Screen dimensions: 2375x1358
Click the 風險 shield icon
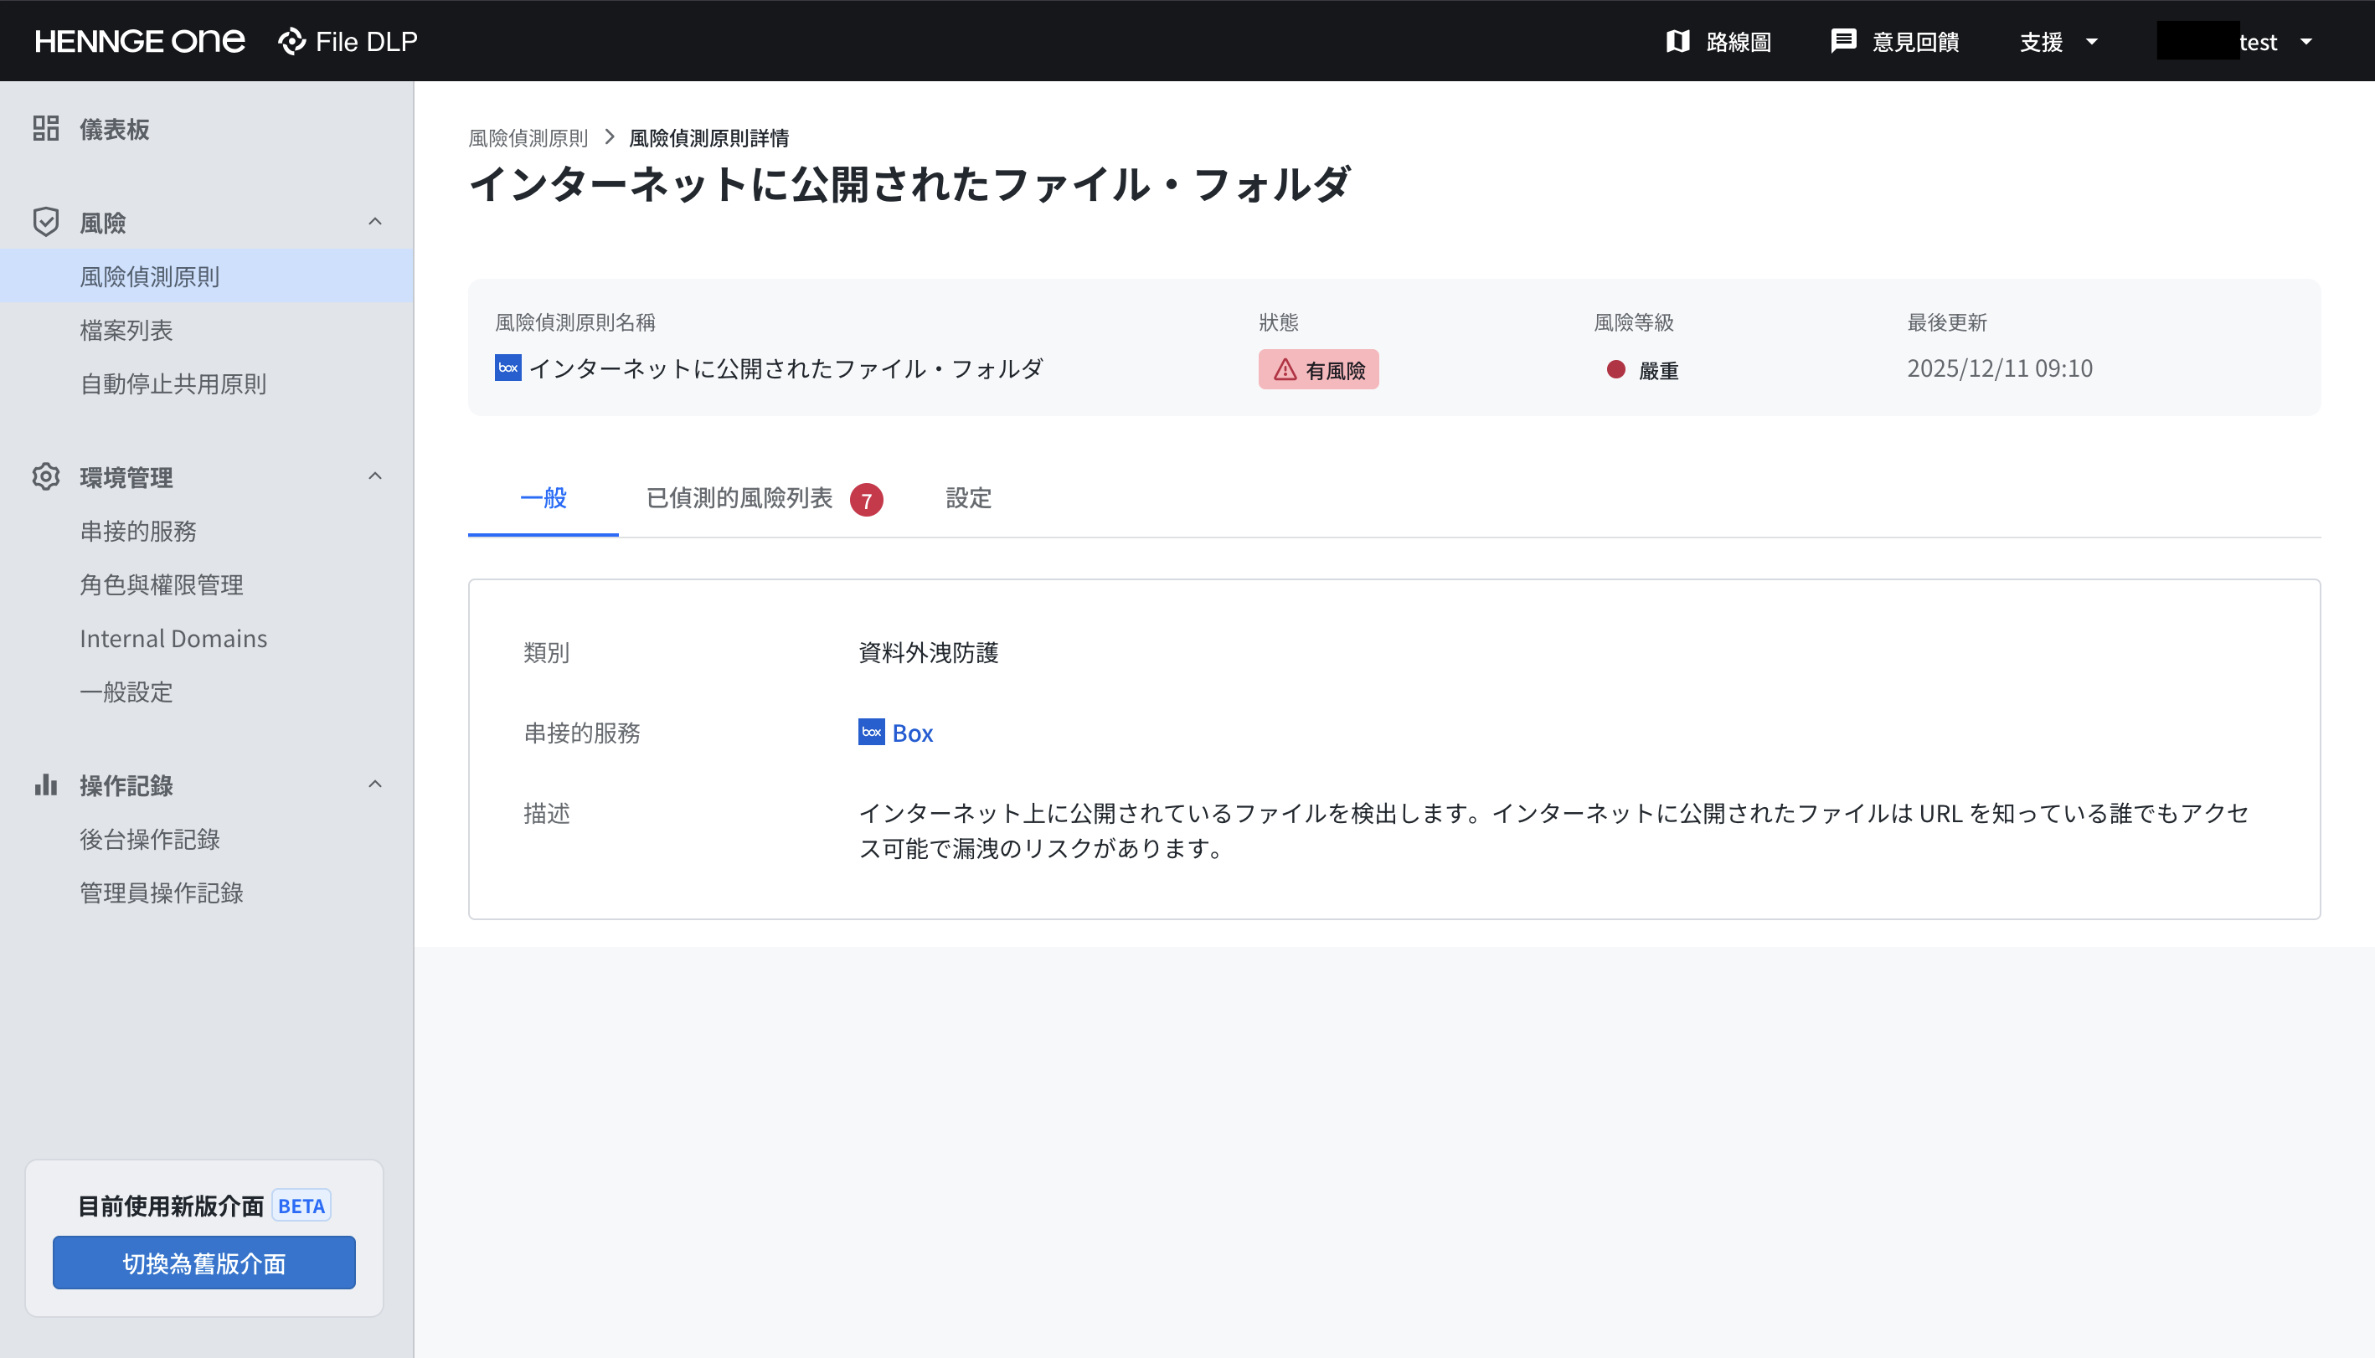click(x=46, y=222)
